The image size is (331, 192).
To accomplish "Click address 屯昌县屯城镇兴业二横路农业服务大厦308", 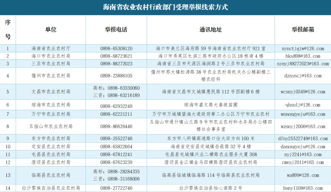I will point(211,154).
